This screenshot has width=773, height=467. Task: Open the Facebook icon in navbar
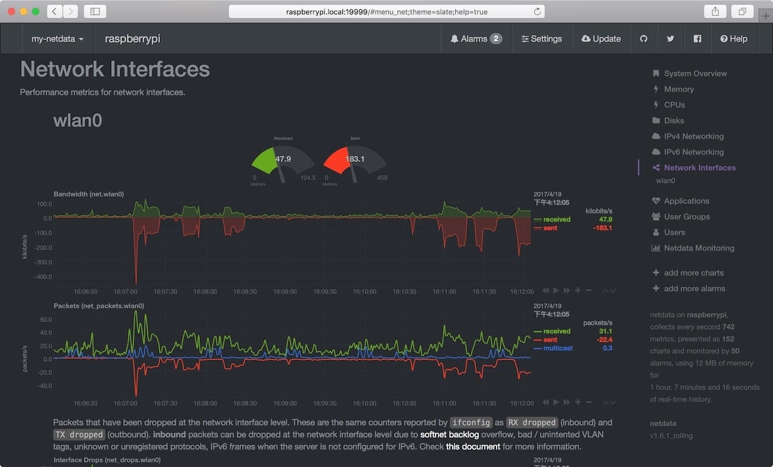point(698,39)
